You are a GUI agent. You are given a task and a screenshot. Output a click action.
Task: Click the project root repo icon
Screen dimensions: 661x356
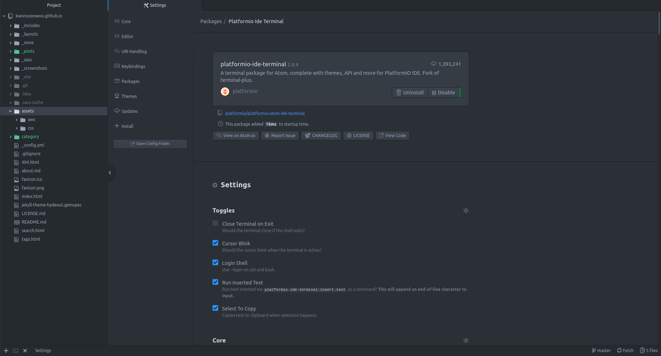coord(10,16)
